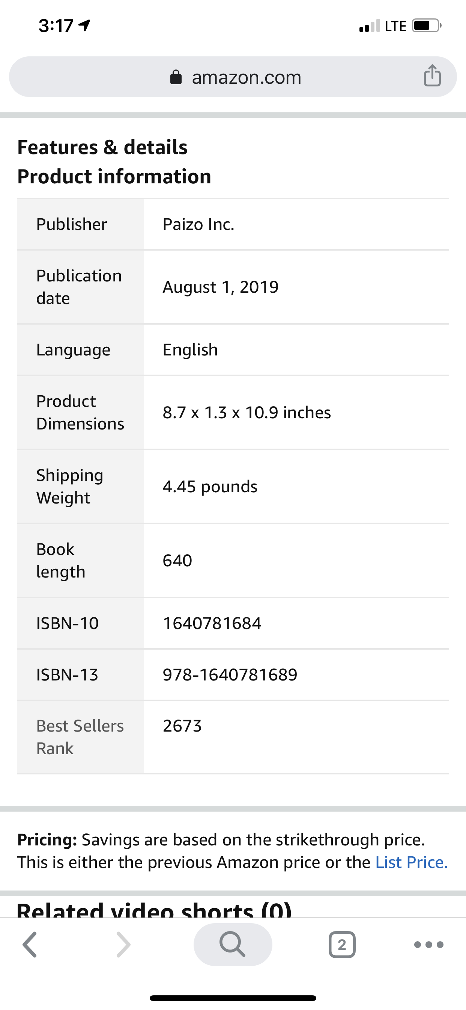Select the ISBN-13 value 978-1640781689
Image resolution: width=466 pixels, height=1010 pixels.
coord(230,675)
